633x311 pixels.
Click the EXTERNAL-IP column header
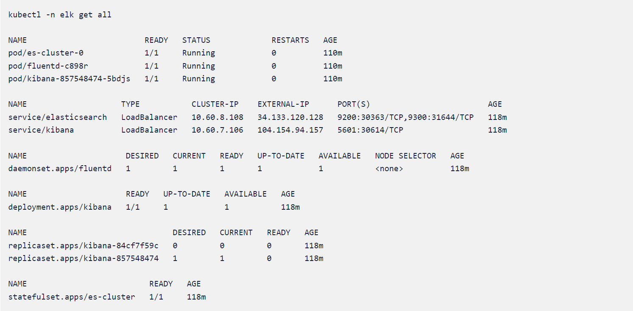283,104
